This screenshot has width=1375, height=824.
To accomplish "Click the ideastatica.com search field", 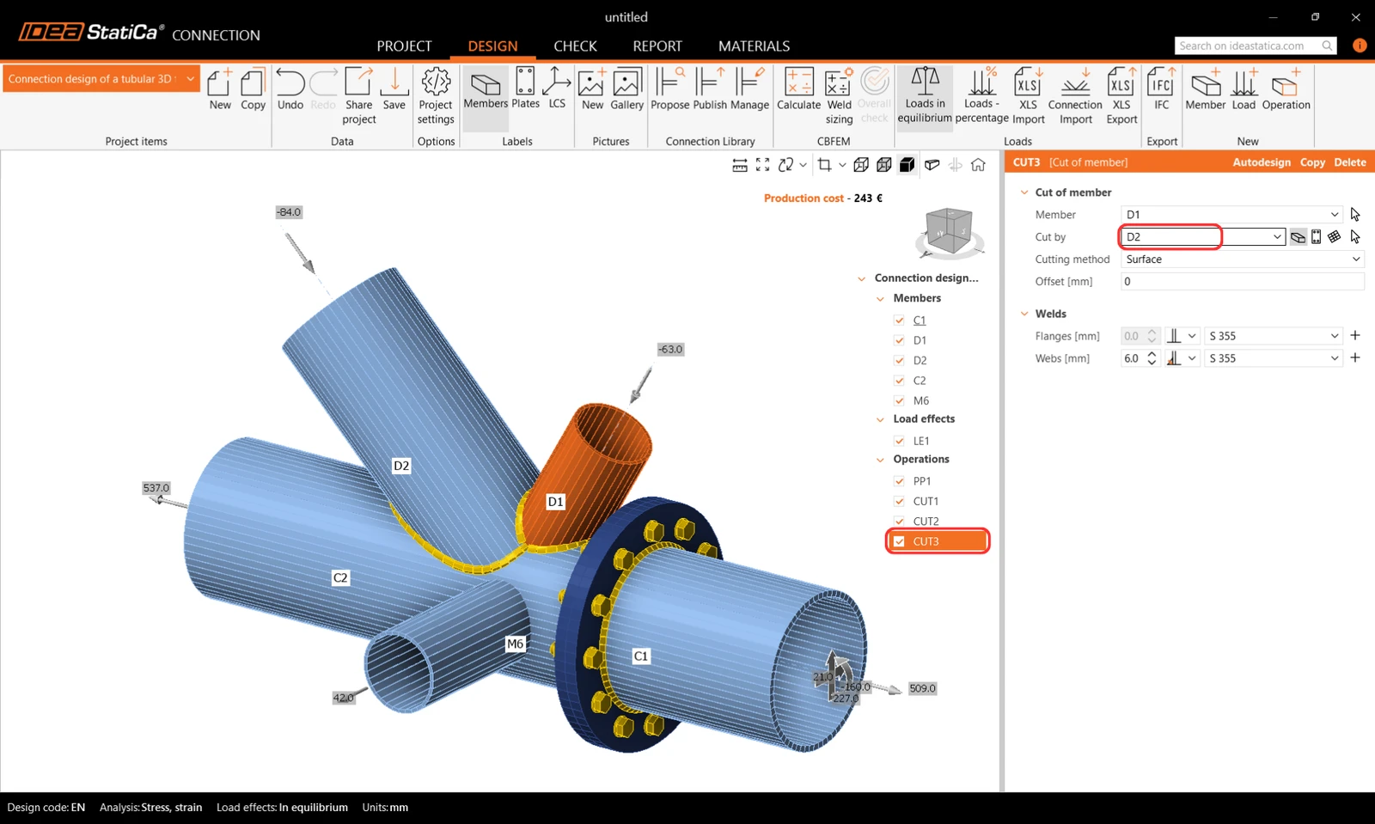I will click(x=1256, y=46).
